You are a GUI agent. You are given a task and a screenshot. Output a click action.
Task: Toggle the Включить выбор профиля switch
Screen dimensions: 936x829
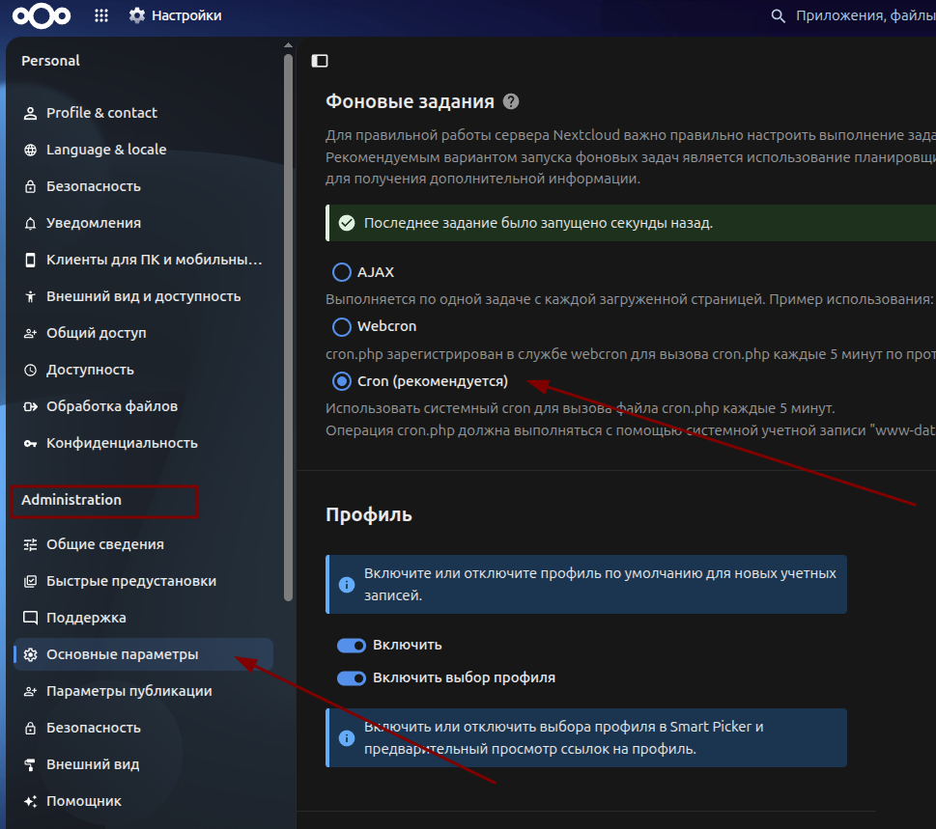point(352,678)
